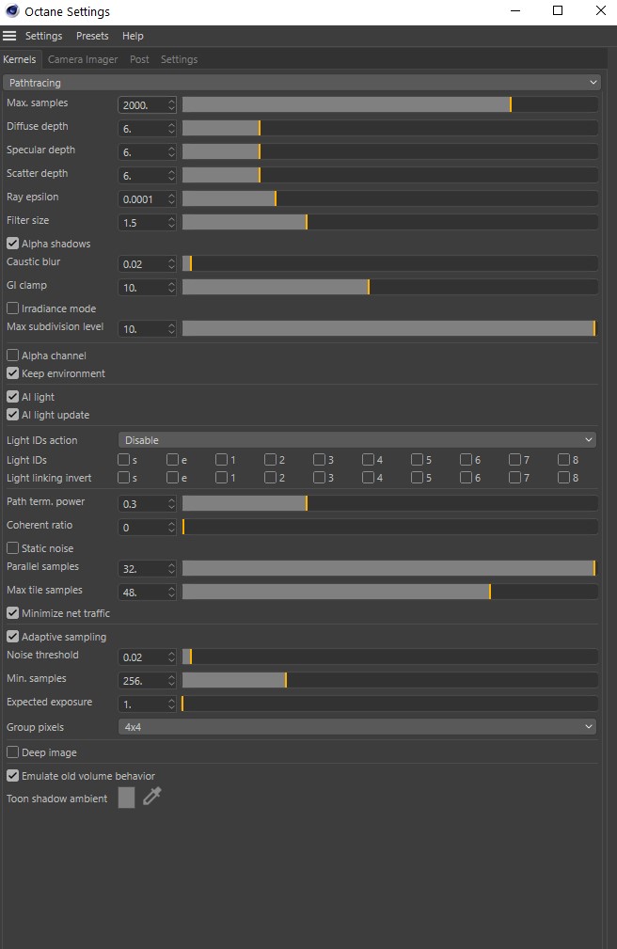Enable the Irradiance mode checkbox
The width and height of the screenshot is (617, 949).
[13, 308]
